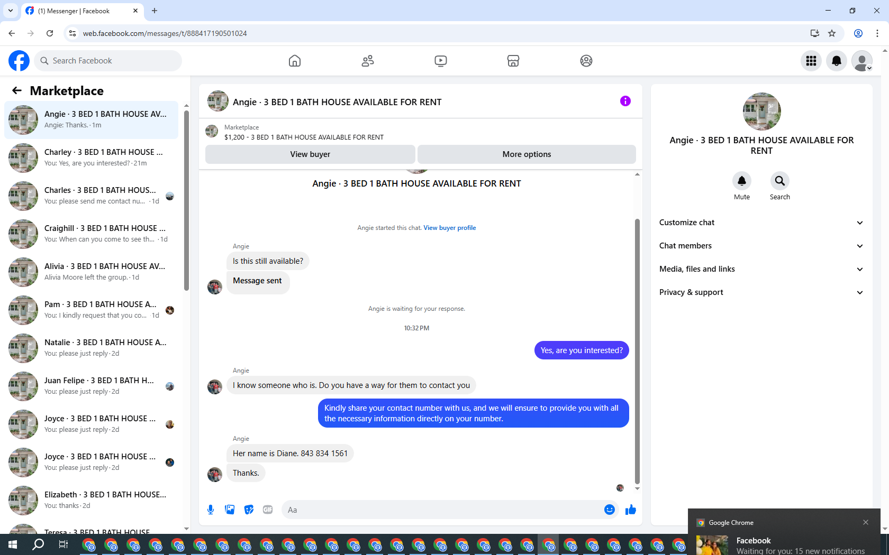Viewport: 889px width, 555px height.
Task: Expand Media, files and links section
Action: pos(761,269)
